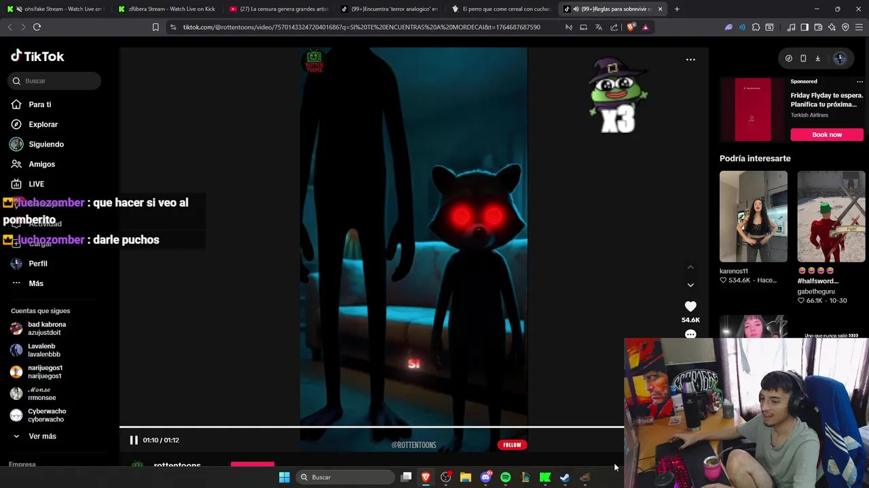The width and height of the screenshot is (869, 488).
Task: Open the bad kabrona account
Action: tap(46, 328)
